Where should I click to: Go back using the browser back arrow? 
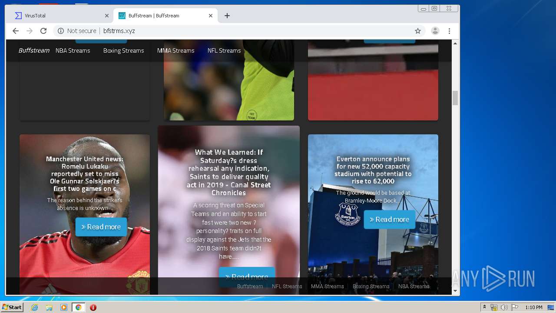click(16, 31)
